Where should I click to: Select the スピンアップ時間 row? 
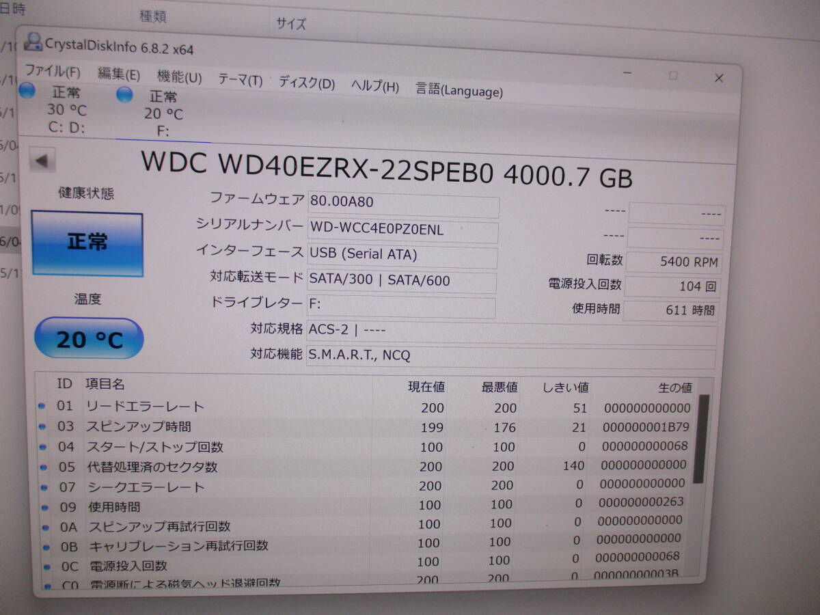(366, 427)
